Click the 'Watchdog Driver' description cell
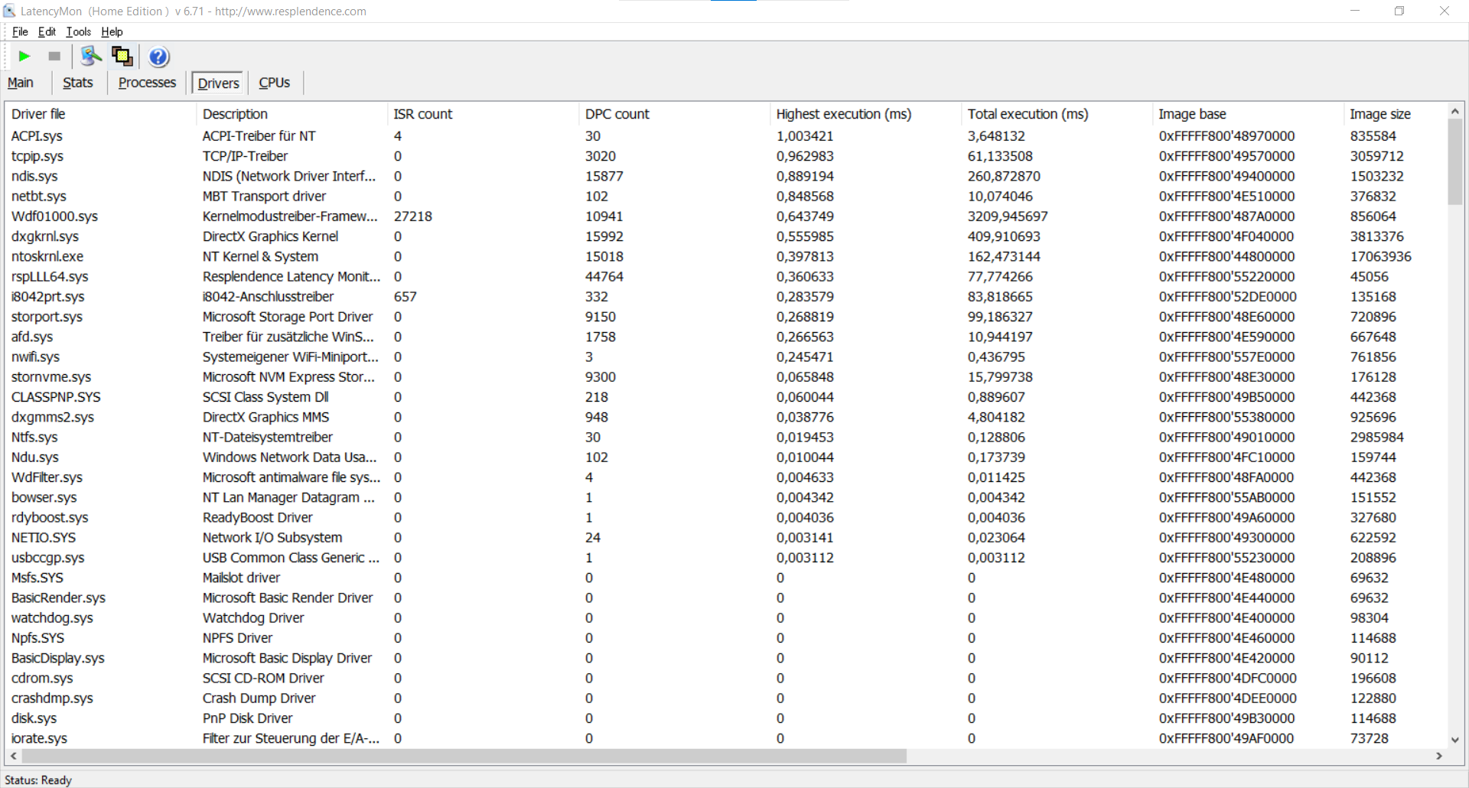The height and width of the screenshot is (788, 1469). 253,618
